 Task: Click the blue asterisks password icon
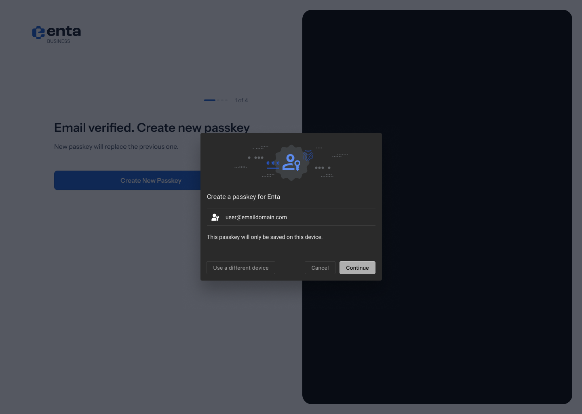click(273, 165)
